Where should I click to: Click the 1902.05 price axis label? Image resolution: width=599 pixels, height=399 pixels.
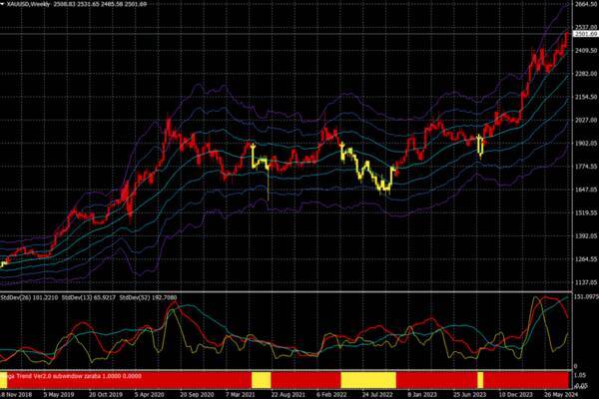[x=584, y=143]
